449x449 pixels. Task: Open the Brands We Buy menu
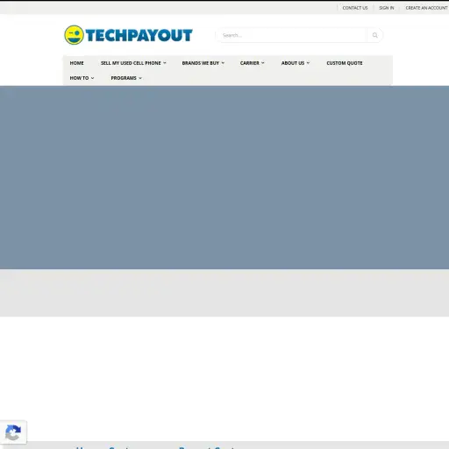pos(201,63)
